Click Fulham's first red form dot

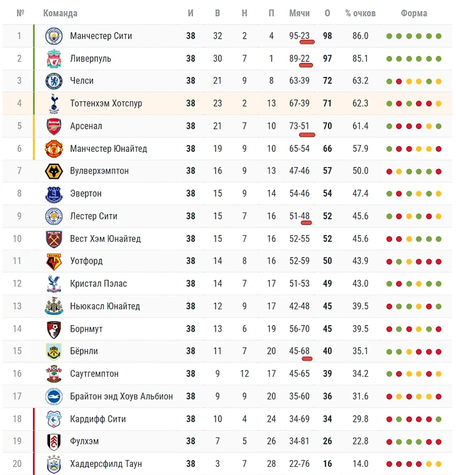tap(389, 442)
